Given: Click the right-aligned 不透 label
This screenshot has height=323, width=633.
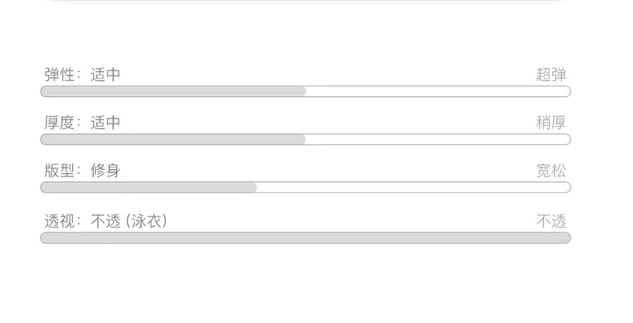Looking at the screenshot, I should (551, 221).
